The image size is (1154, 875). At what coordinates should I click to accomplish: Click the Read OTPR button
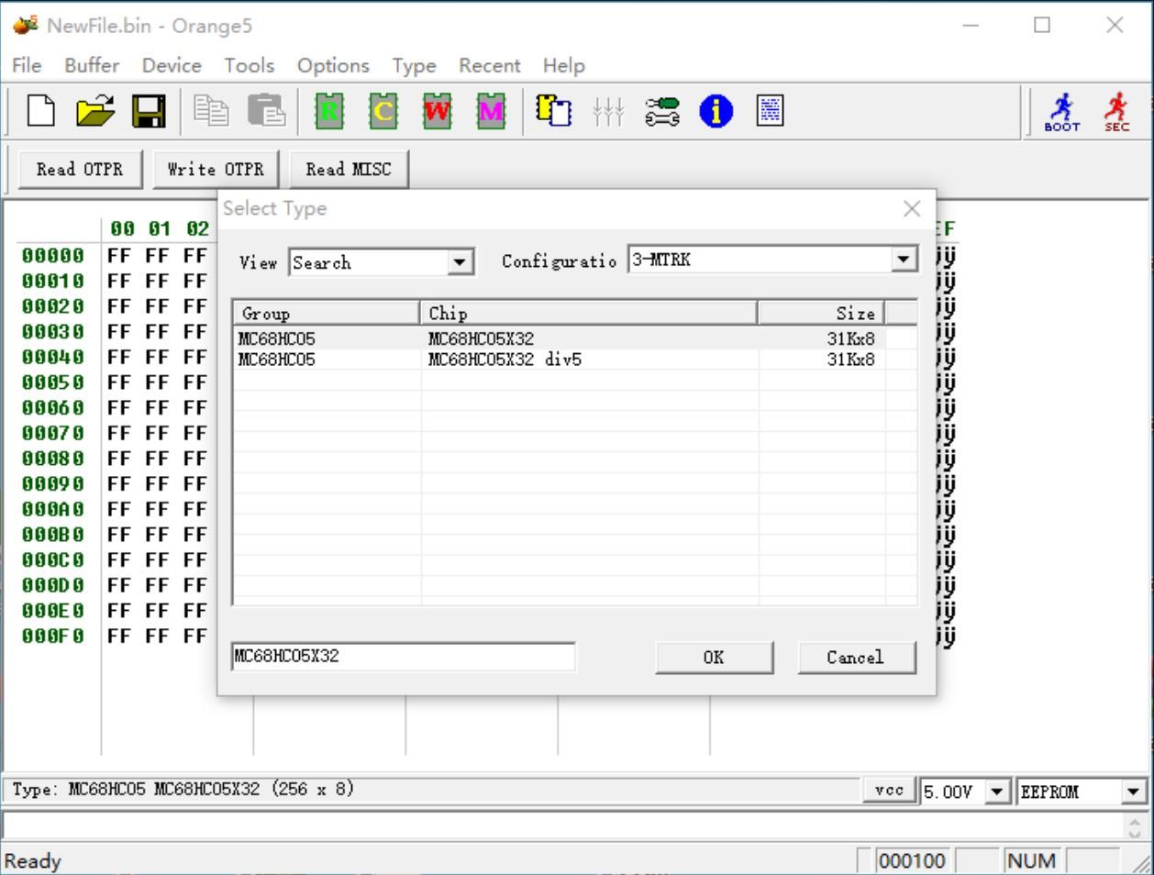tap(80, 170)
